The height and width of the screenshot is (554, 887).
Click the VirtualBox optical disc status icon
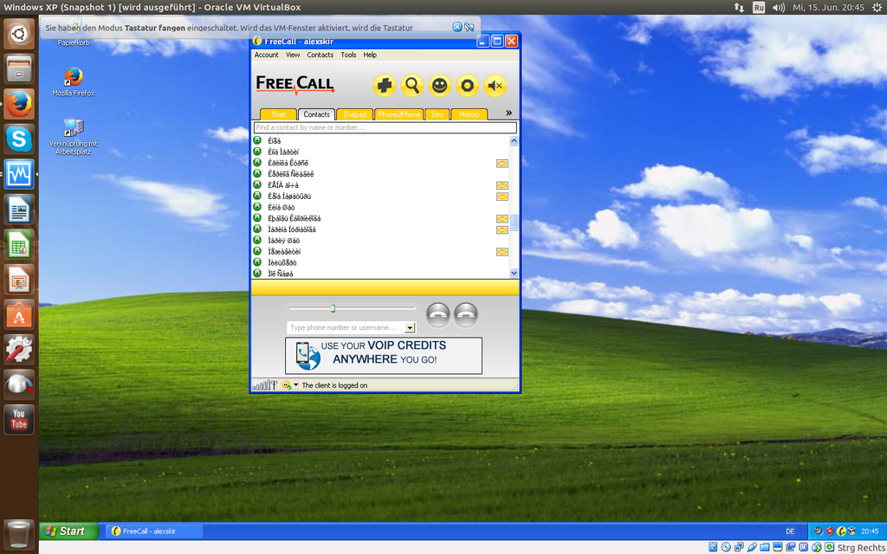click(726, 547)
